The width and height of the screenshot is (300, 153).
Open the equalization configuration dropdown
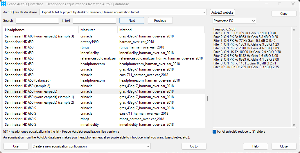91,146
